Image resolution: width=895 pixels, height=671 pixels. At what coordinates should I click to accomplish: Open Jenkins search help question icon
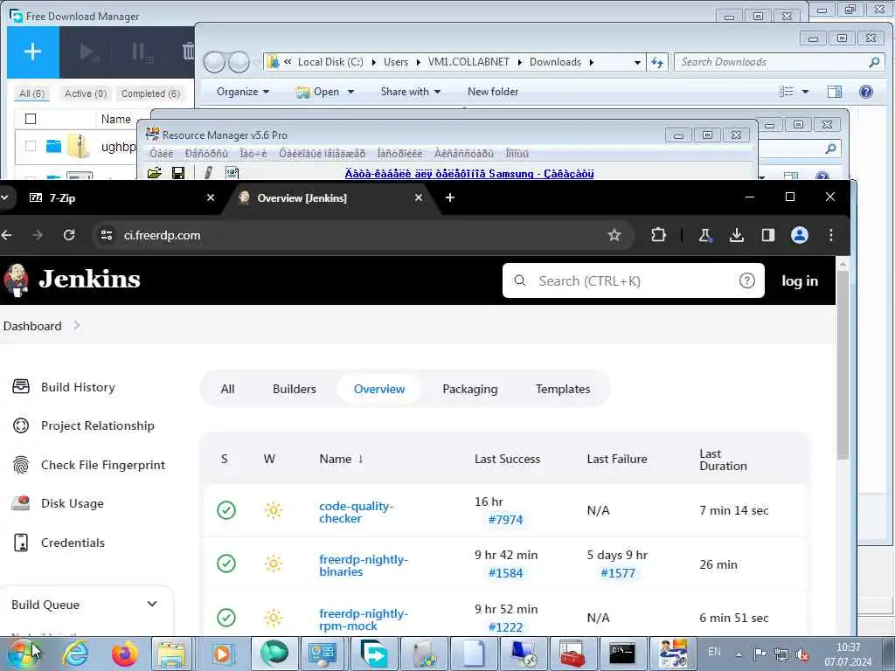pyautogui.click(x=746, y=280)
